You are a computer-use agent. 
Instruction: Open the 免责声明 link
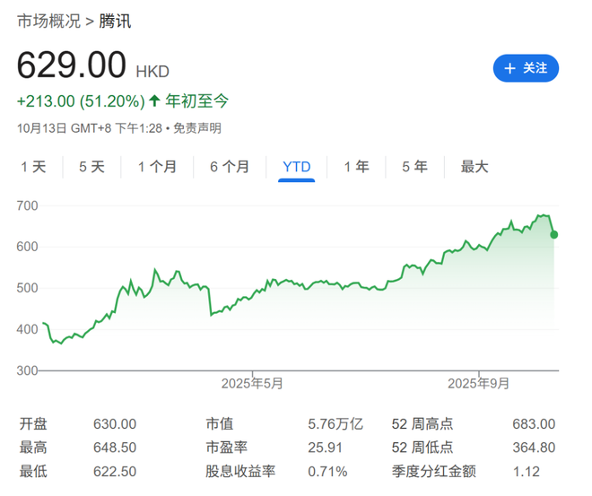click(x=197, y=128)
